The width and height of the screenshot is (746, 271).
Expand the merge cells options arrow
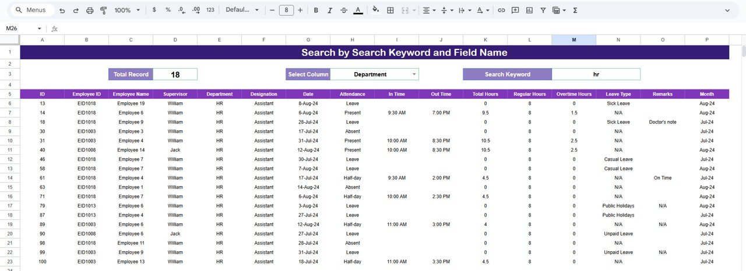point(413,10)
